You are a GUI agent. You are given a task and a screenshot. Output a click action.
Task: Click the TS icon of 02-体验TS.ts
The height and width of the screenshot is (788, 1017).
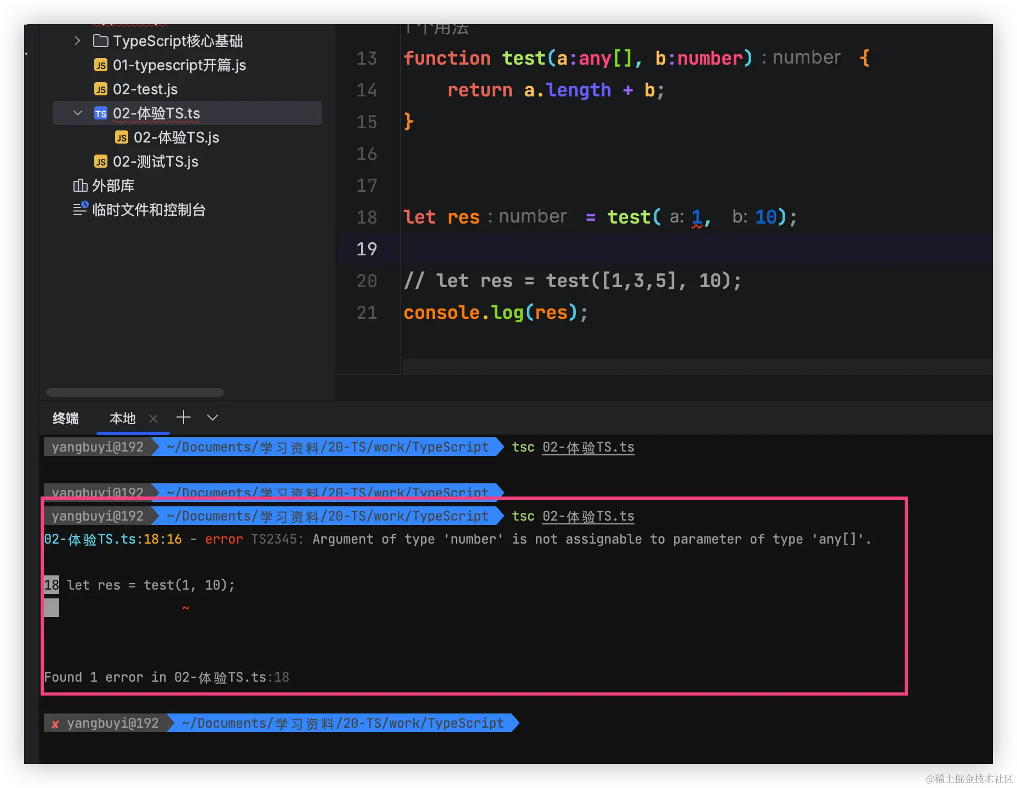(101, 113)
